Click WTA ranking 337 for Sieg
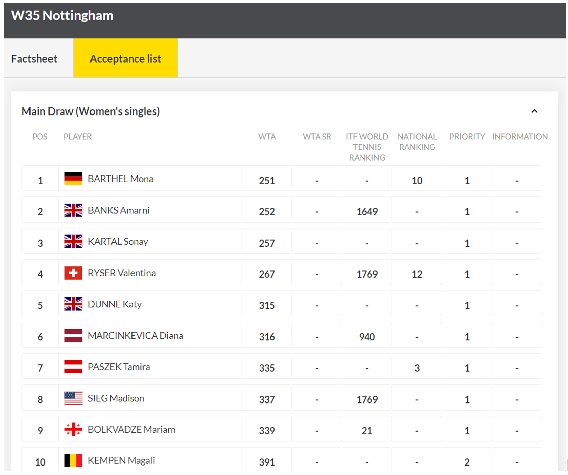568x475 pixels. (267, 400)
